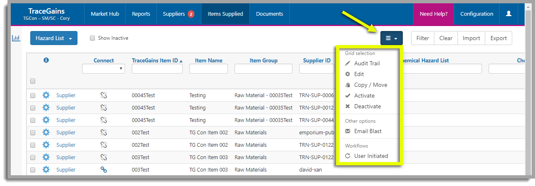Viewport: 535px width, 186px height.
Task: Select checkbox for 00045Test TRN-SUP-0012 row
Action: 33,108
